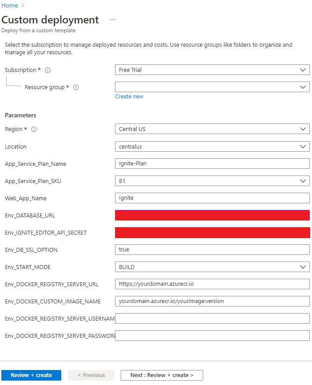Click the Env_DOCKER_REGISTRY_SERVER_PASSWORD input field
This screenshot has height=385, width=312.
[x=212, y=336]
